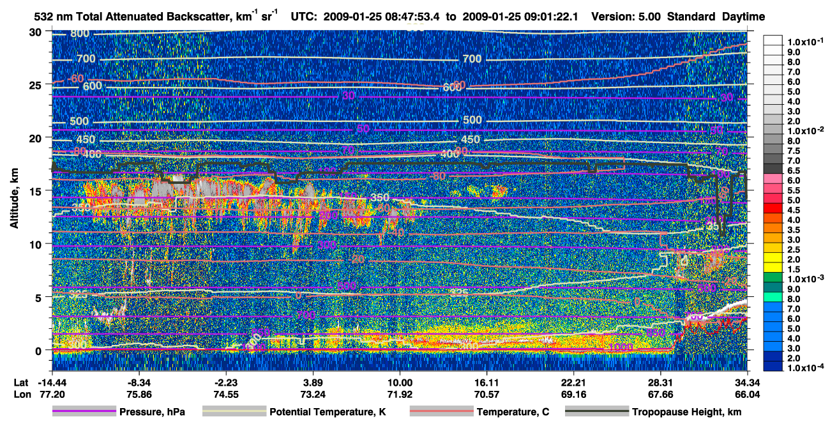The width and height of the screenshot is (830, 426).
Task: Click the latitude value '16.11'
Action: 487,383
